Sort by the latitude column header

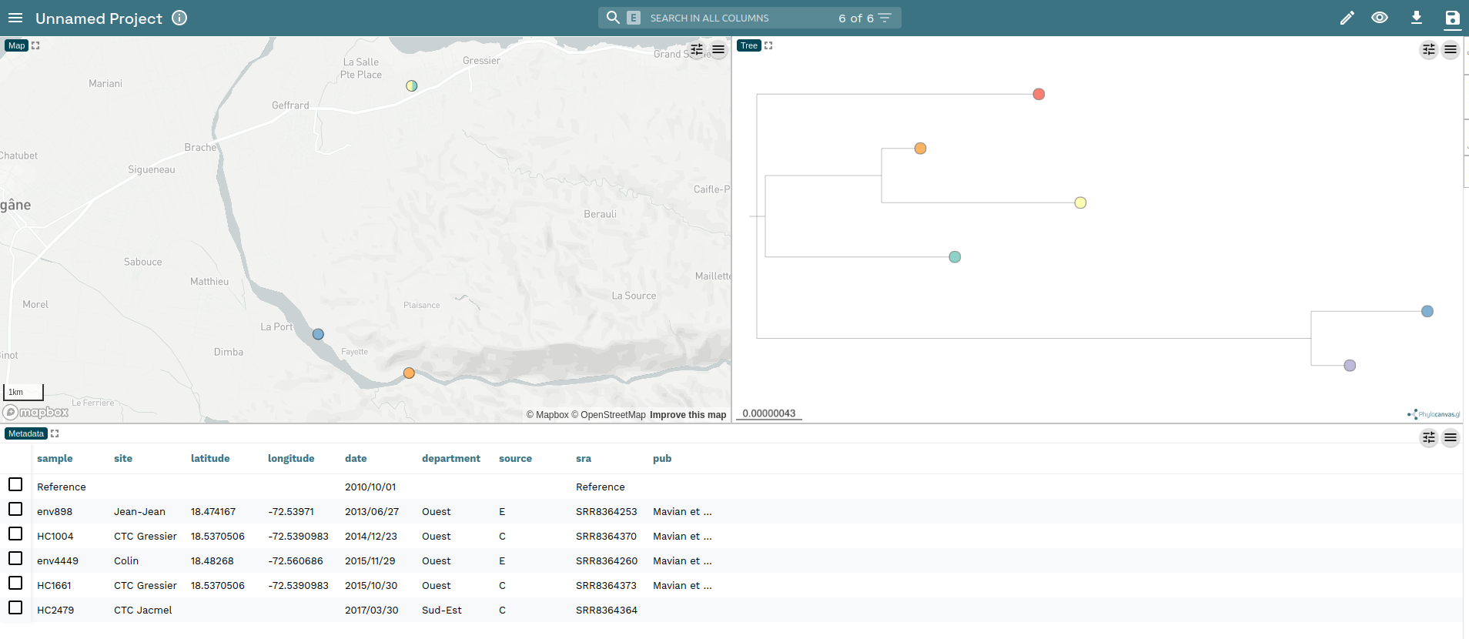click(210, 458)
